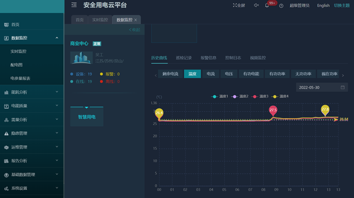Collapse the sidebar with the hamburger menu icon
Image resolution: width=354 pixels, height=198 pixels.
74,5
